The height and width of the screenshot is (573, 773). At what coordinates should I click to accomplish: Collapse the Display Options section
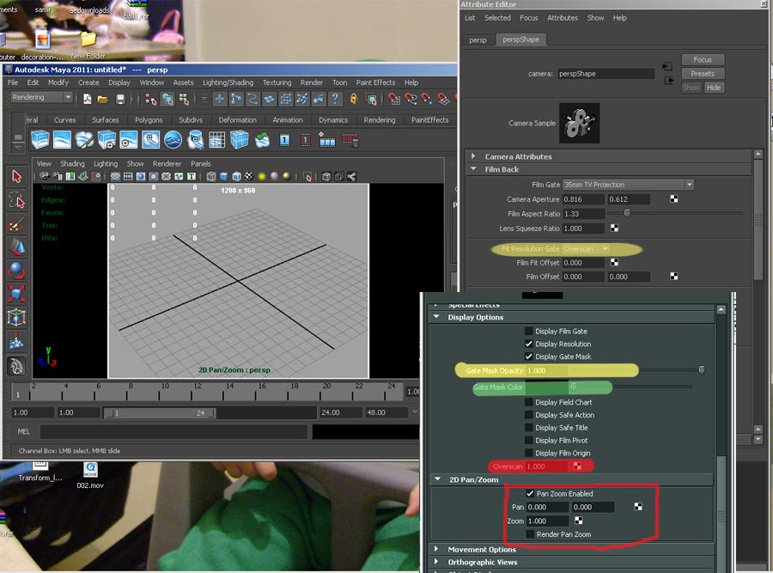click(436, 317)
